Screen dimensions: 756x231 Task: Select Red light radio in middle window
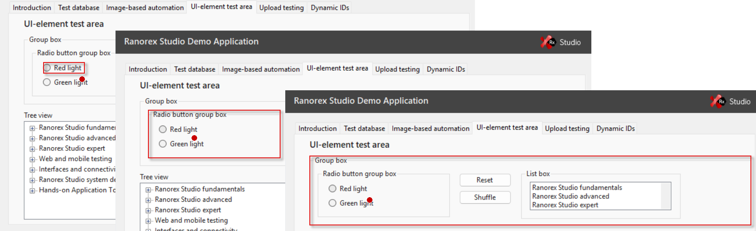163,129
